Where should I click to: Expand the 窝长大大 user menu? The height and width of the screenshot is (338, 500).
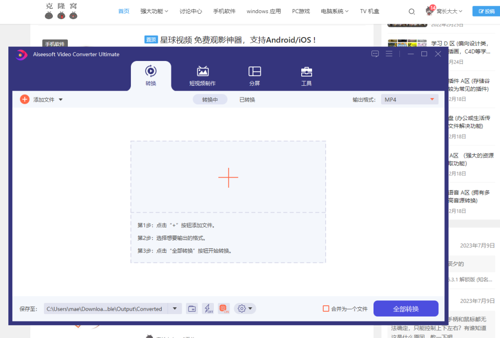click(449, 11)
